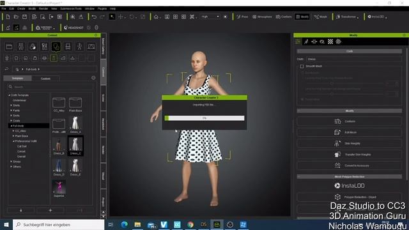This screenshot has width=409, height=230.
Task: Collapse the Professional Outfit node
Action: [13, 141]
